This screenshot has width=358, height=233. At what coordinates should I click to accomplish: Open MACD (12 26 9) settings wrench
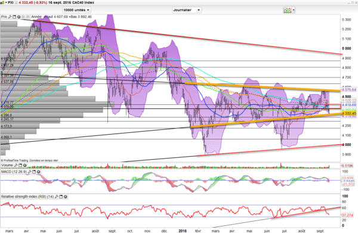coord(29,172)
